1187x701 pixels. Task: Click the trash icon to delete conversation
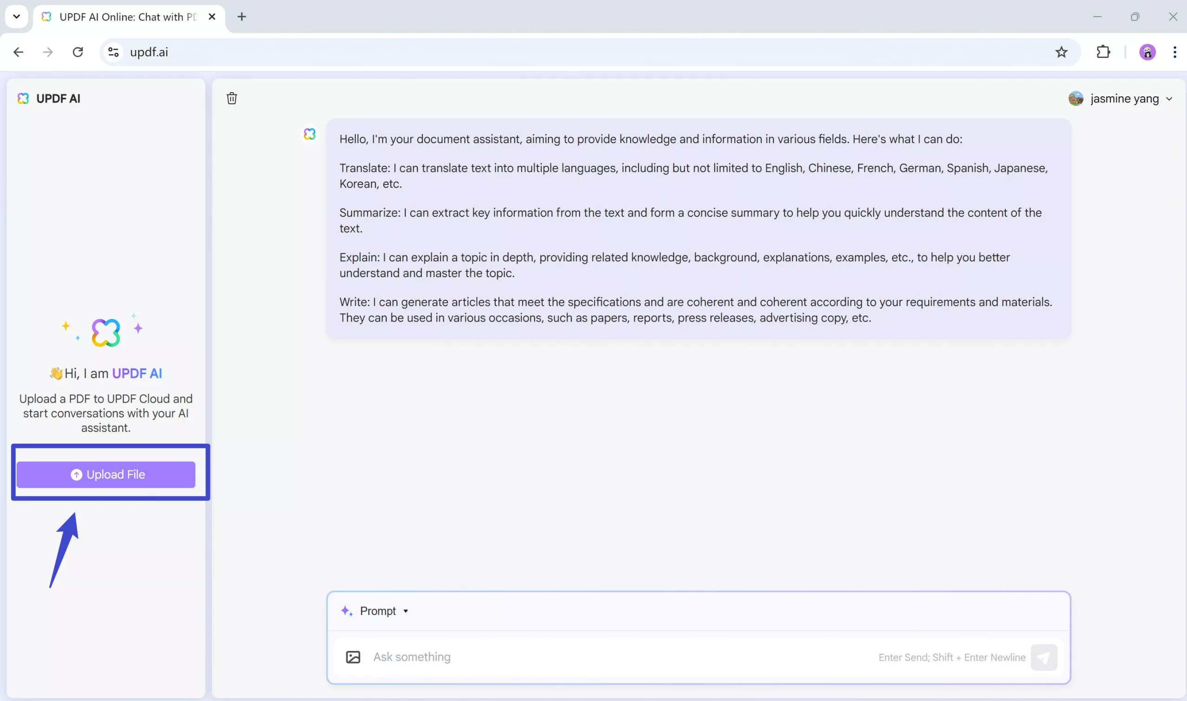click(232, 98)
